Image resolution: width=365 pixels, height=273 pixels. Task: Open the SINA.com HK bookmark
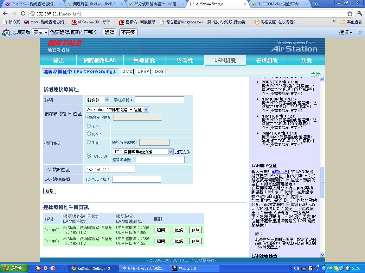pyautogui.click(x=93, y=22)
